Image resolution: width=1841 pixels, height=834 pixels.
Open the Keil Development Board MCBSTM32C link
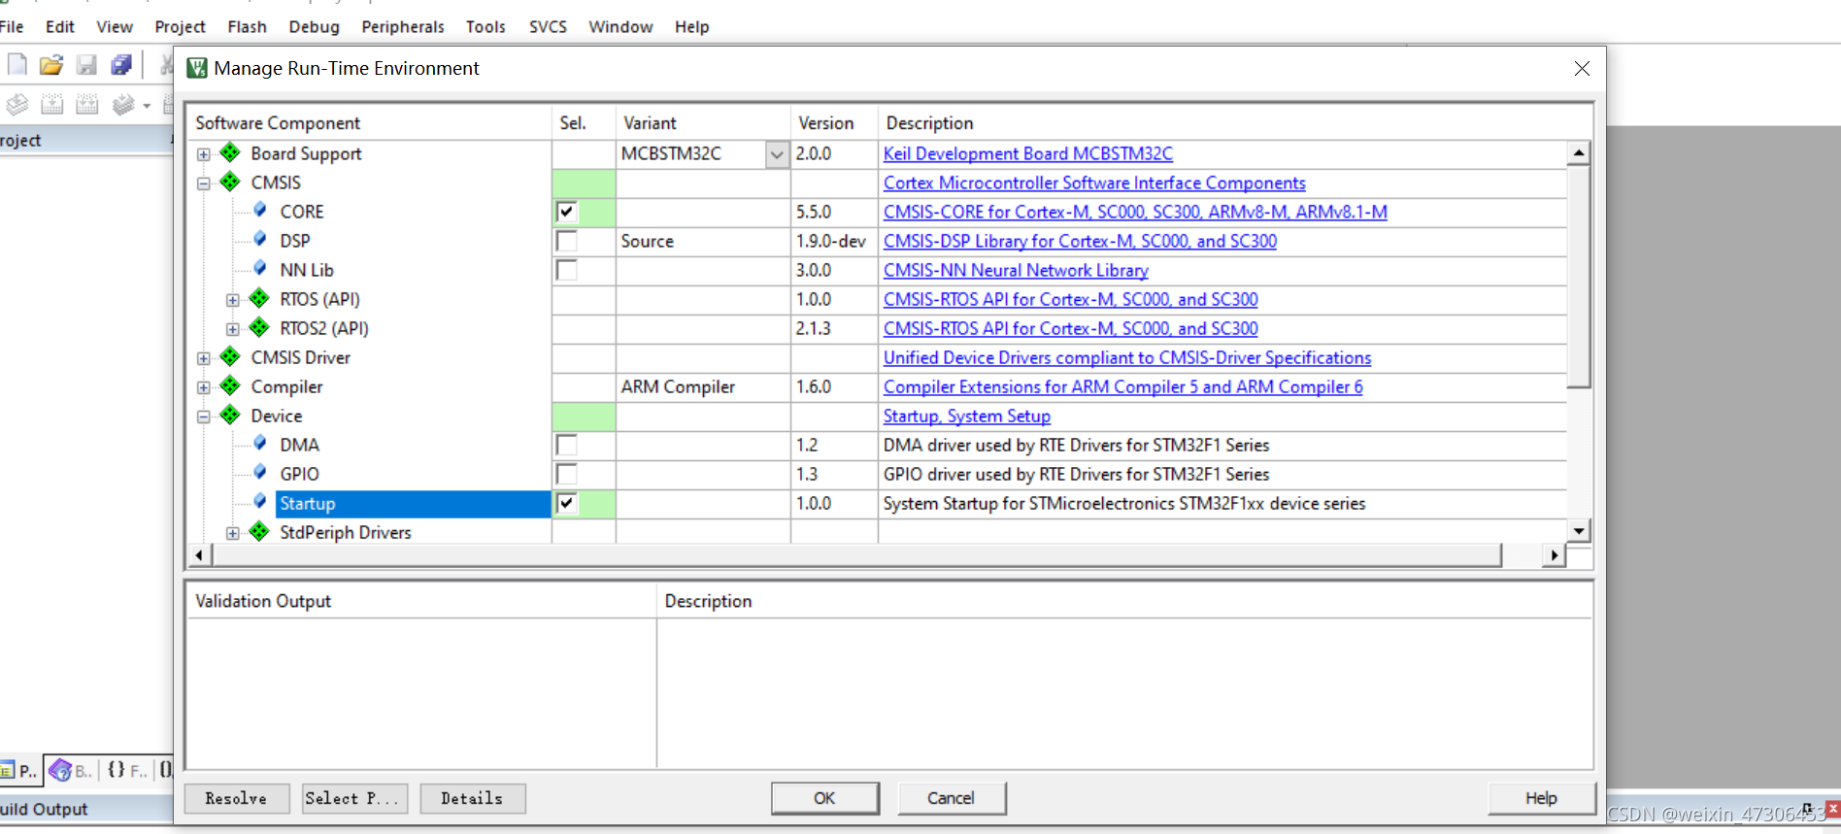1027,153
